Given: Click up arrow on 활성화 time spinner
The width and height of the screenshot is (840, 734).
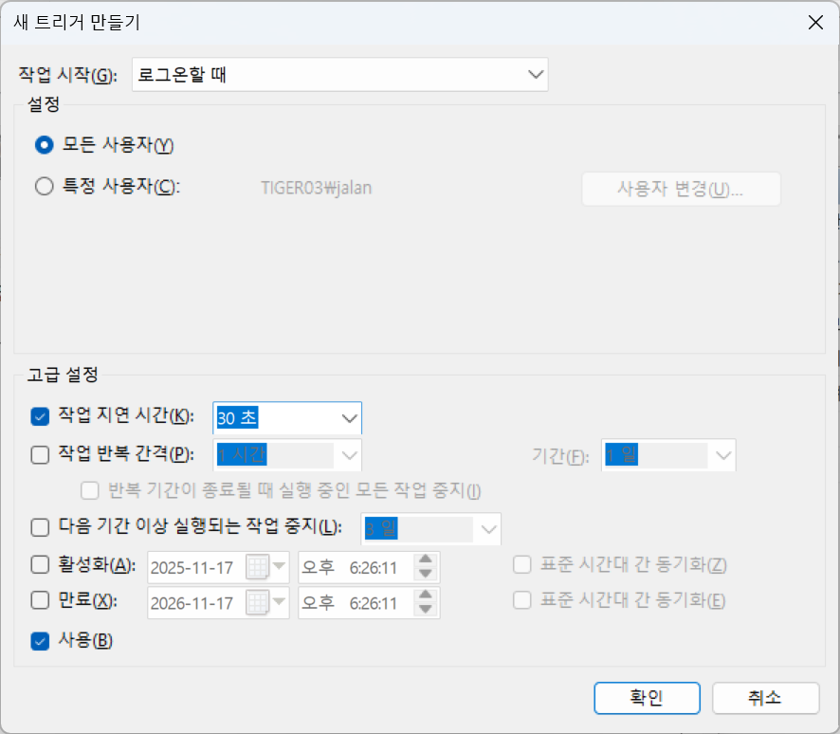Looking at the screenshot, I should pyautogui.click(x=426, y=560).
